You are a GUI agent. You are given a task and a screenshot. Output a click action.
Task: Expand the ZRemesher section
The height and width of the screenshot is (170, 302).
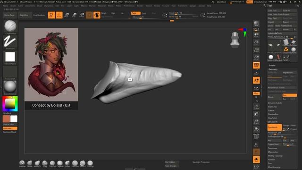tap(273, 152)
